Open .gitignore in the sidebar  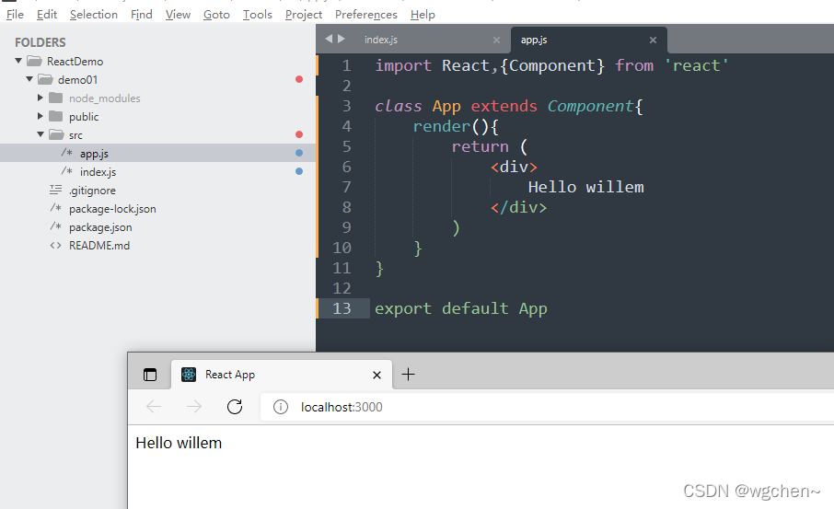tap(157, 190)
